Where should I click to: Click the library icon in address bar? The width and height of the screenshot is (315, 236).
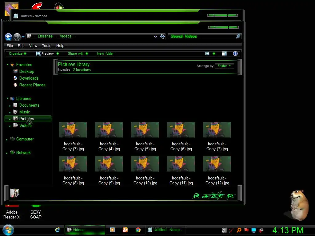pos(29,36)
